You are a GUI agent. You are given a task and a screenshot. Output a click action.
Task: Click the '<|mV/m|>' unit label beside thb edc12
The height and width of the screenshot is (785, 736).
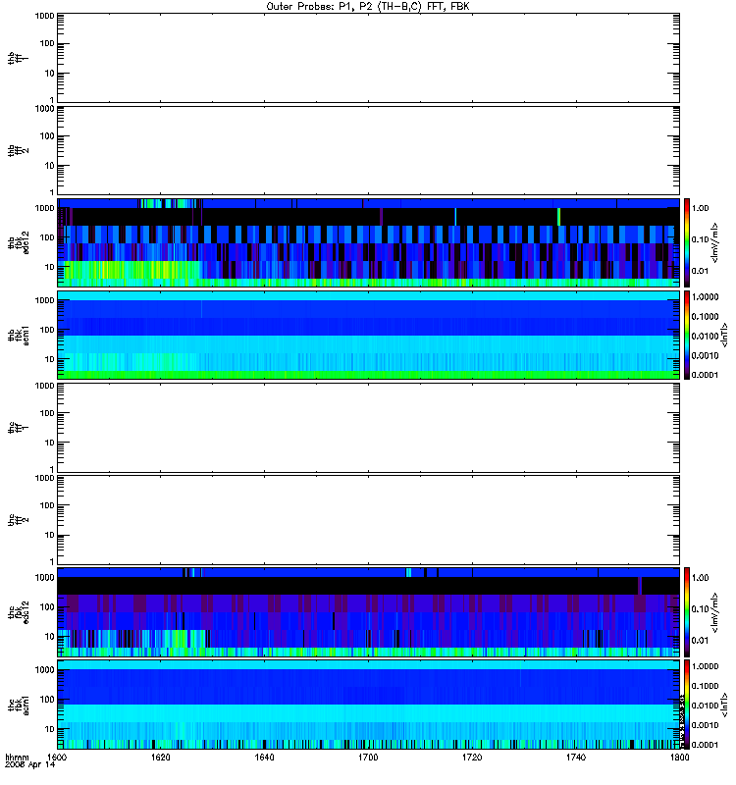tap(715, 242)
